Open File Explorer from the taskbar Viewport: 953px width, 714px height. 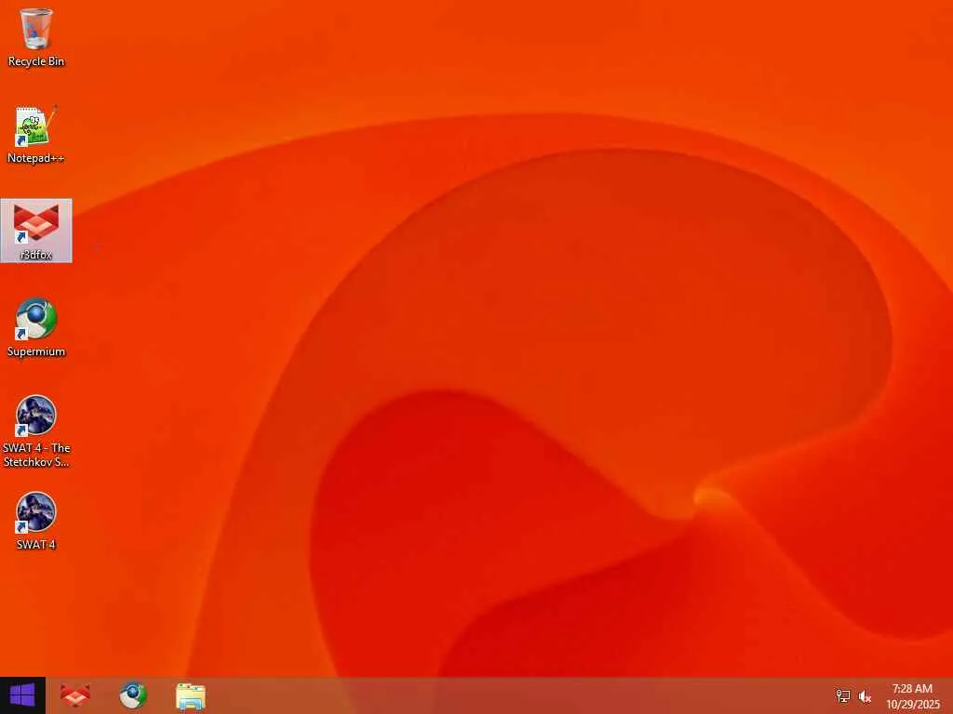pyautogui.click(x=191, y=695)
